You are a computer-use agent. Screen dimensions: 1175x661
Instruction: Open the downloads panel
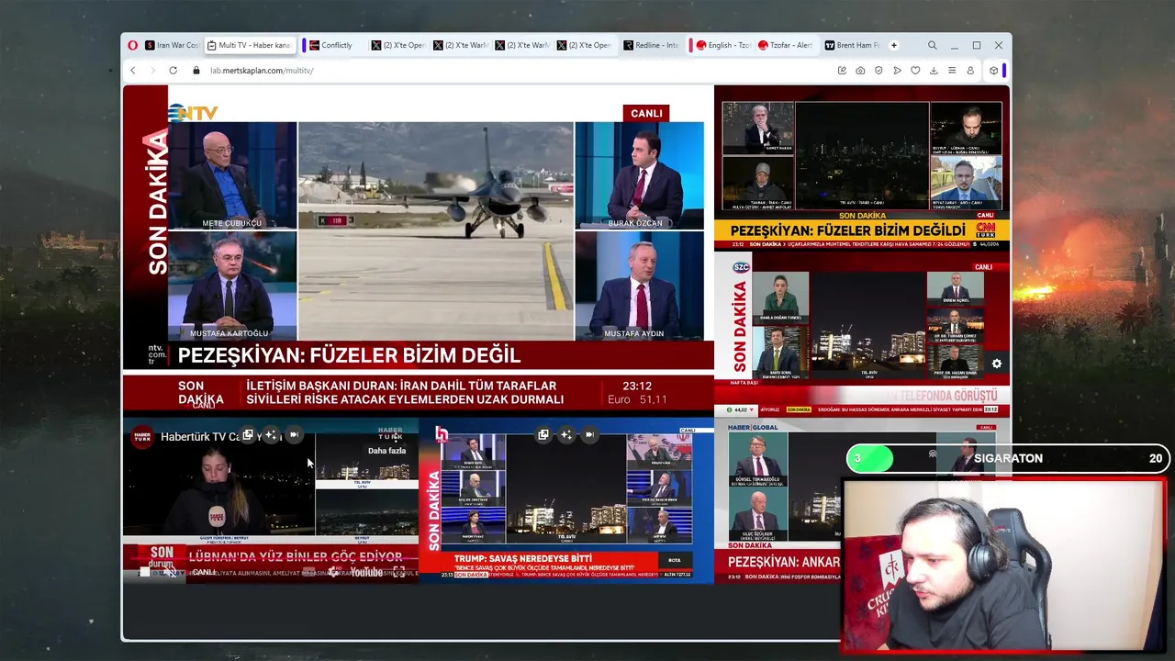[x=934, y=71]
